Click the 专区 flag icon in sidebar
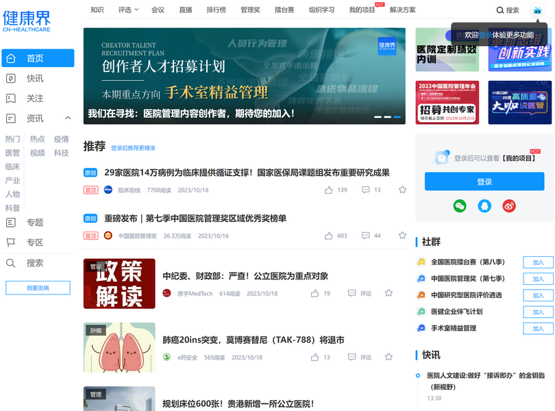The image size is (555, 411). [x=11, y=242]
